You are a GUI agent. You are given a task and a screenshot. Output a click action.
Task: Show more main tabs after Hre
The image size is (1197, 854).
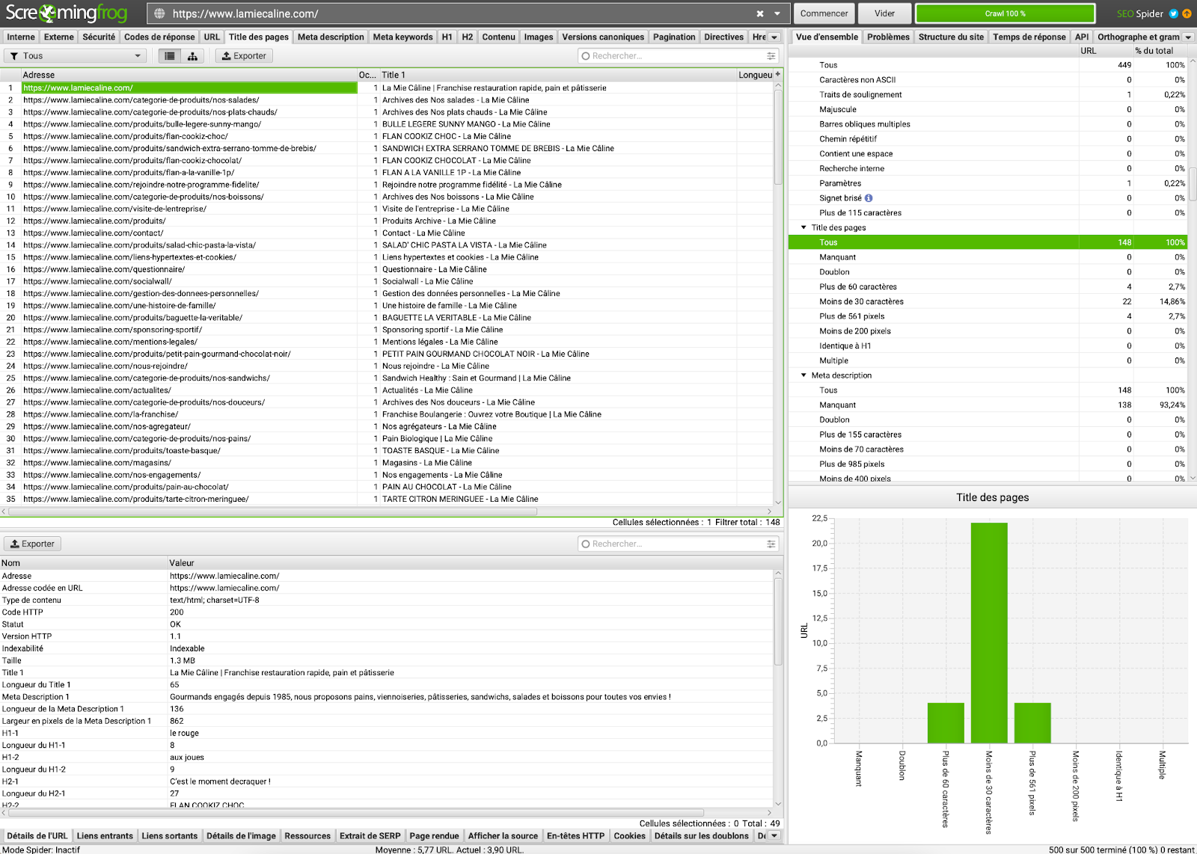click(x=774, y=37)
